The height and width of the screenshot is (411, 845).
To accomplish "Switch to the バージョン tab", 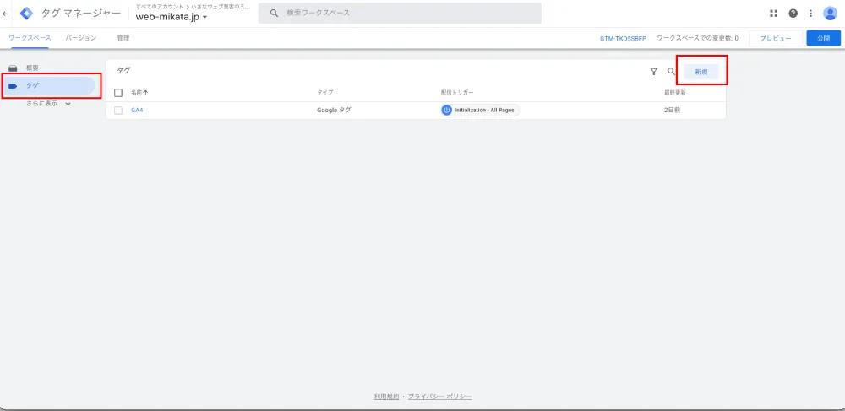I will click(x=81, y=38).
